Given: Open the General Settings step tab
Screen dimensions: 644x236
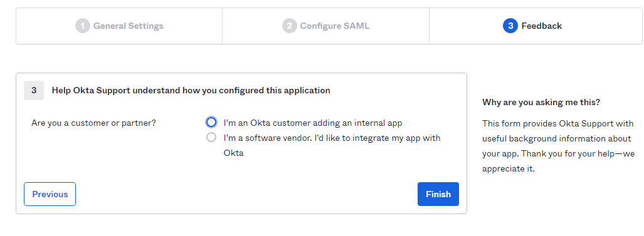Looking at the screenshot, I should 119,26.
